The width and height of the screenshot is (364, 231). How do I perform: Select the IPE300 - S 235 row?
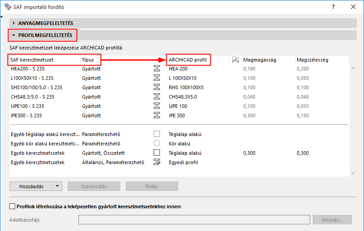click(x=179, y=115)
